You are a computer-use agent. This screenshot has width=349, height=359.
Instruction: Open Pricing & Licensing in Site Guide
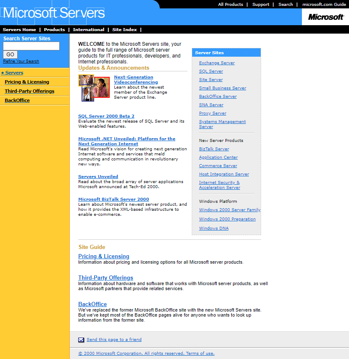[x=103, y=256]
